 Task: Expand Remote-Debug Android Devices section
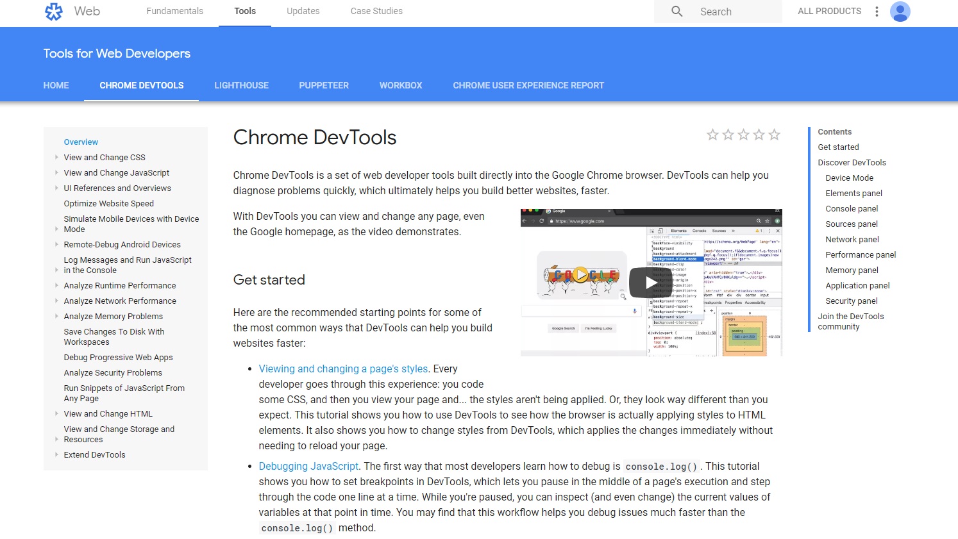coord(56,244)
